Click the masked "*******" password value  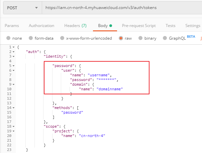tap(106, 80)
